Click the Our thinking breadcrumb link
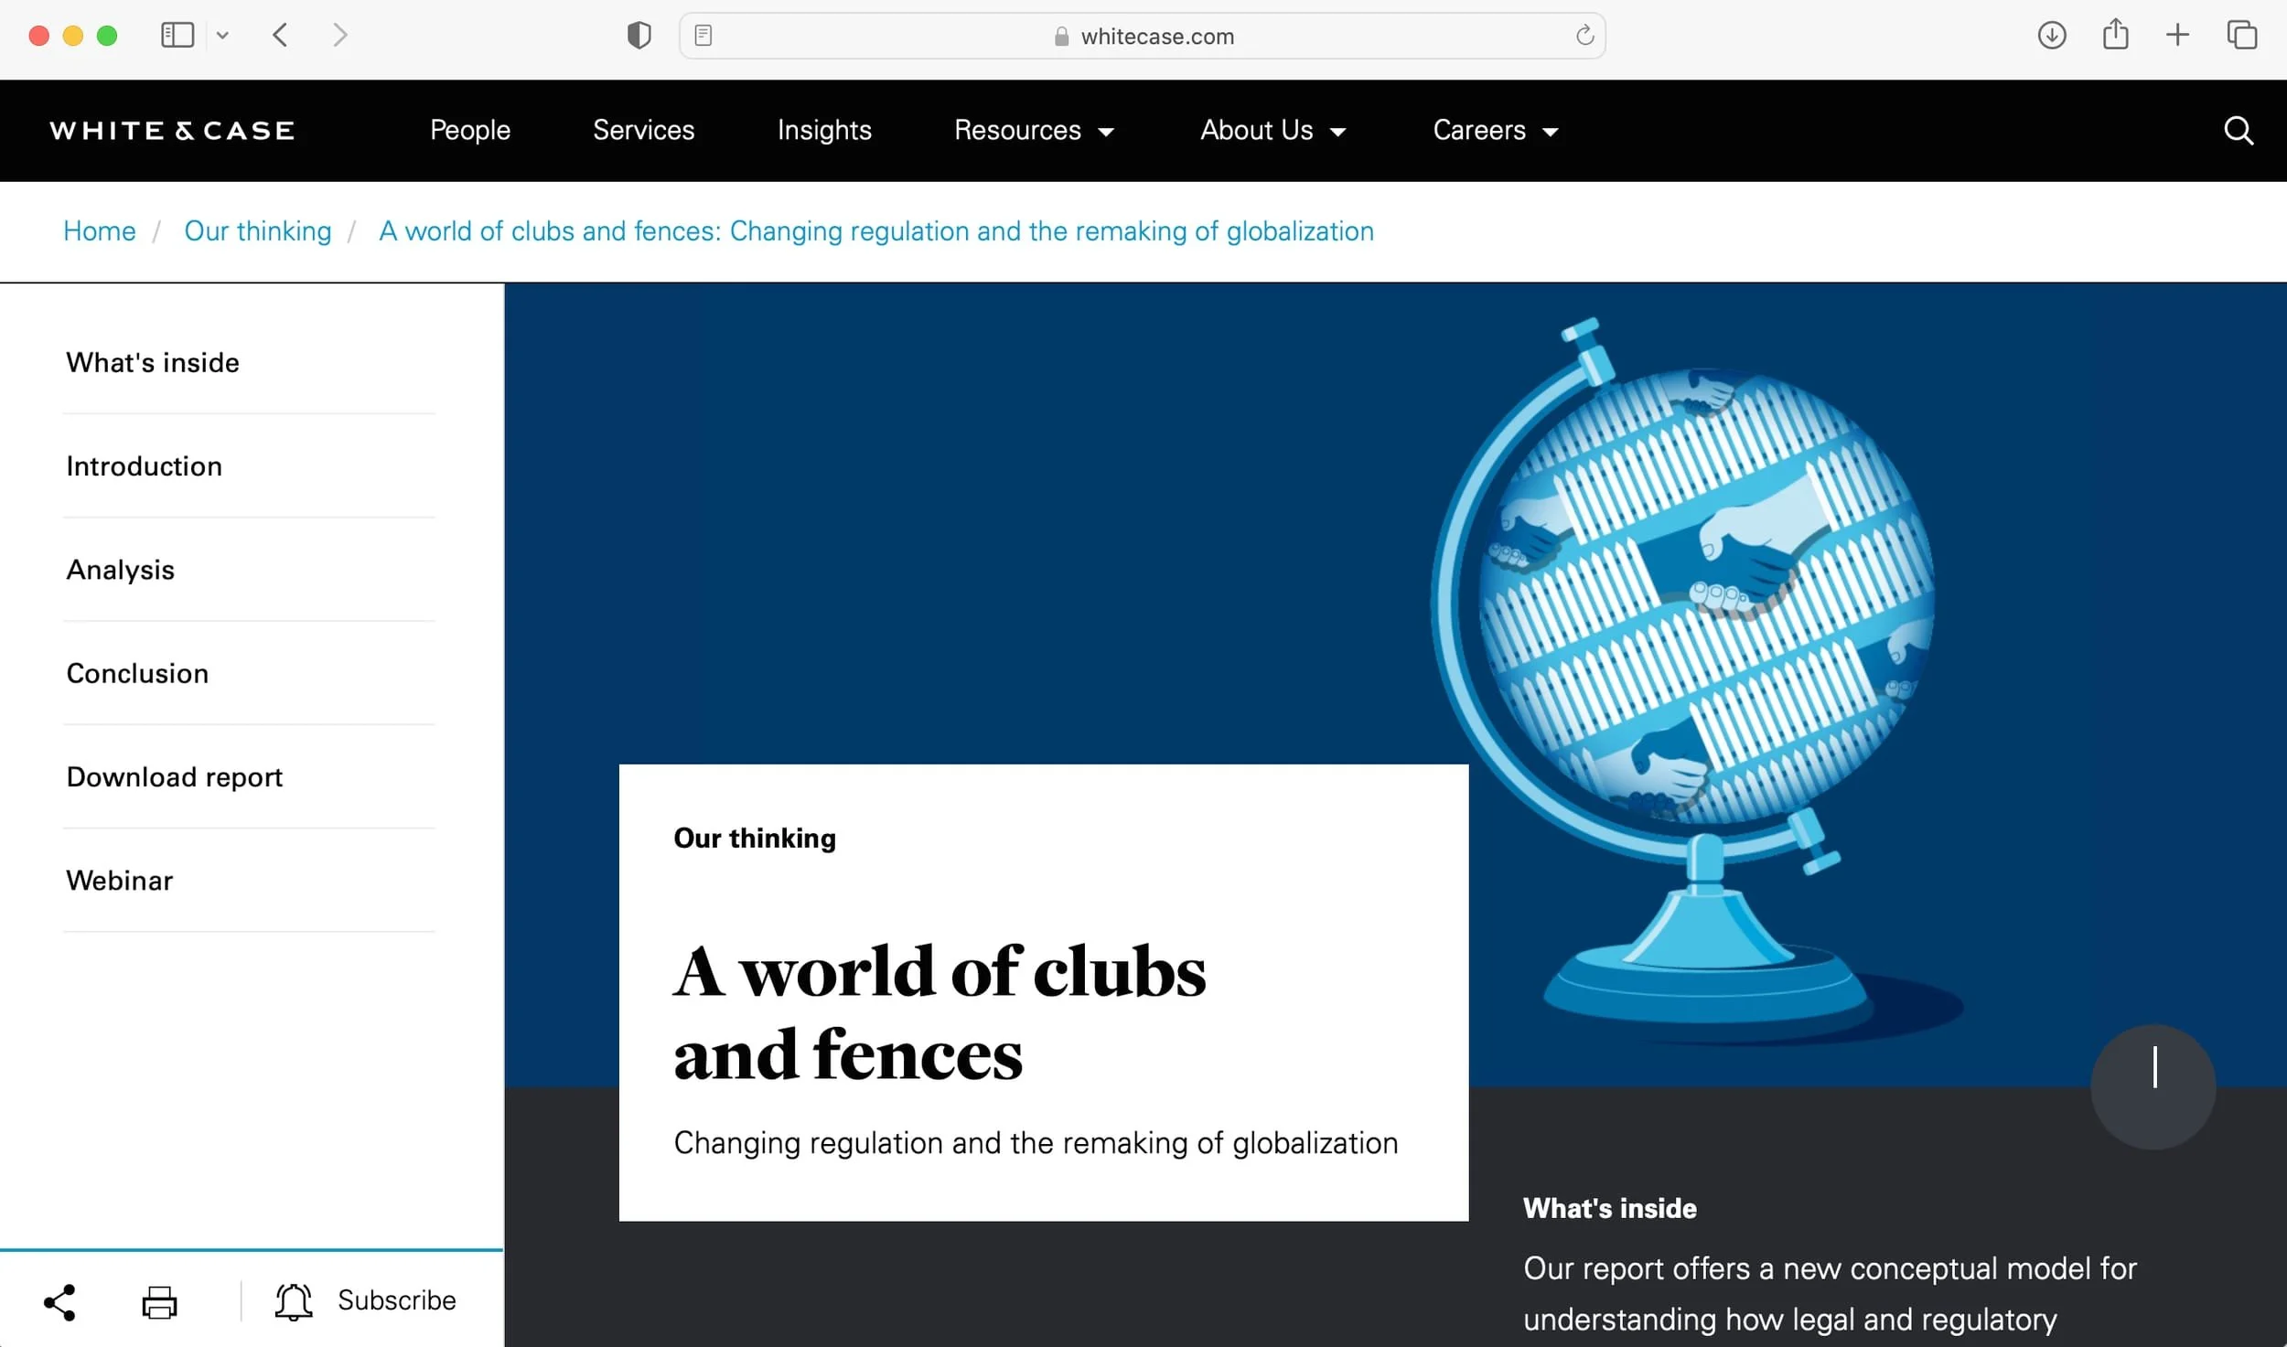Image resolution: width=2287 pixels, height=1347 pixels. (258, 231)
